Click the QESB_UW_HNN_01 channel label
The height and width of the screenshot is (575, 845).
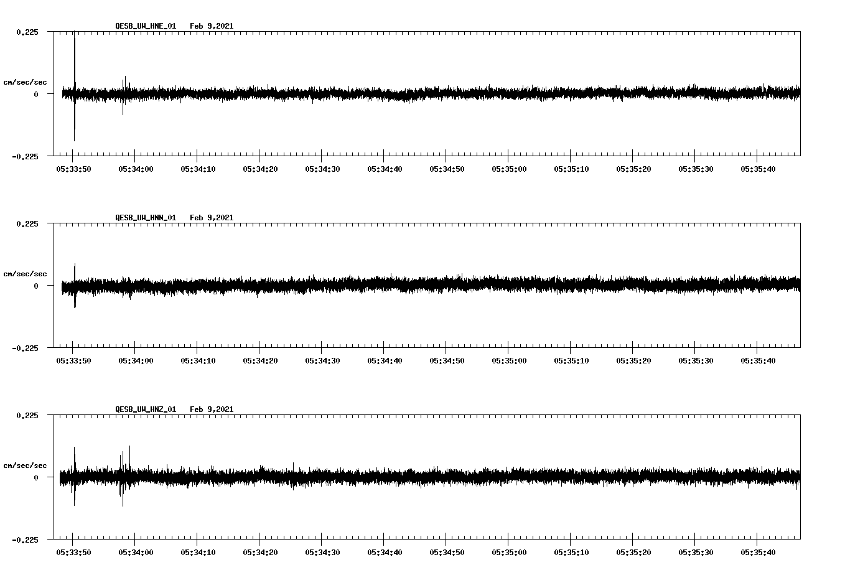tap(144, 218)
